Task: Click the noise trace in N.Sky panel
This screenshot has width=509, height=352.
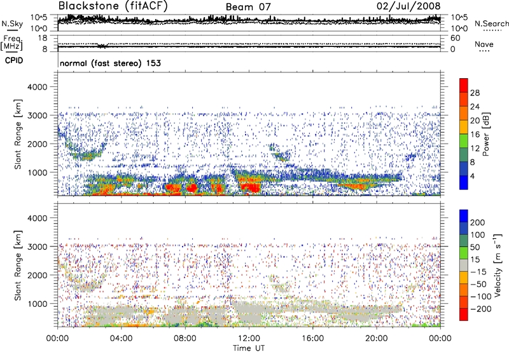Action: pos(249,20)
